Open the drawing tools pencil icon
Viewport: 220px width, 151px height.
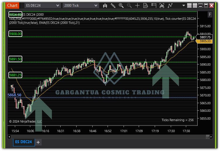[113, 6]
